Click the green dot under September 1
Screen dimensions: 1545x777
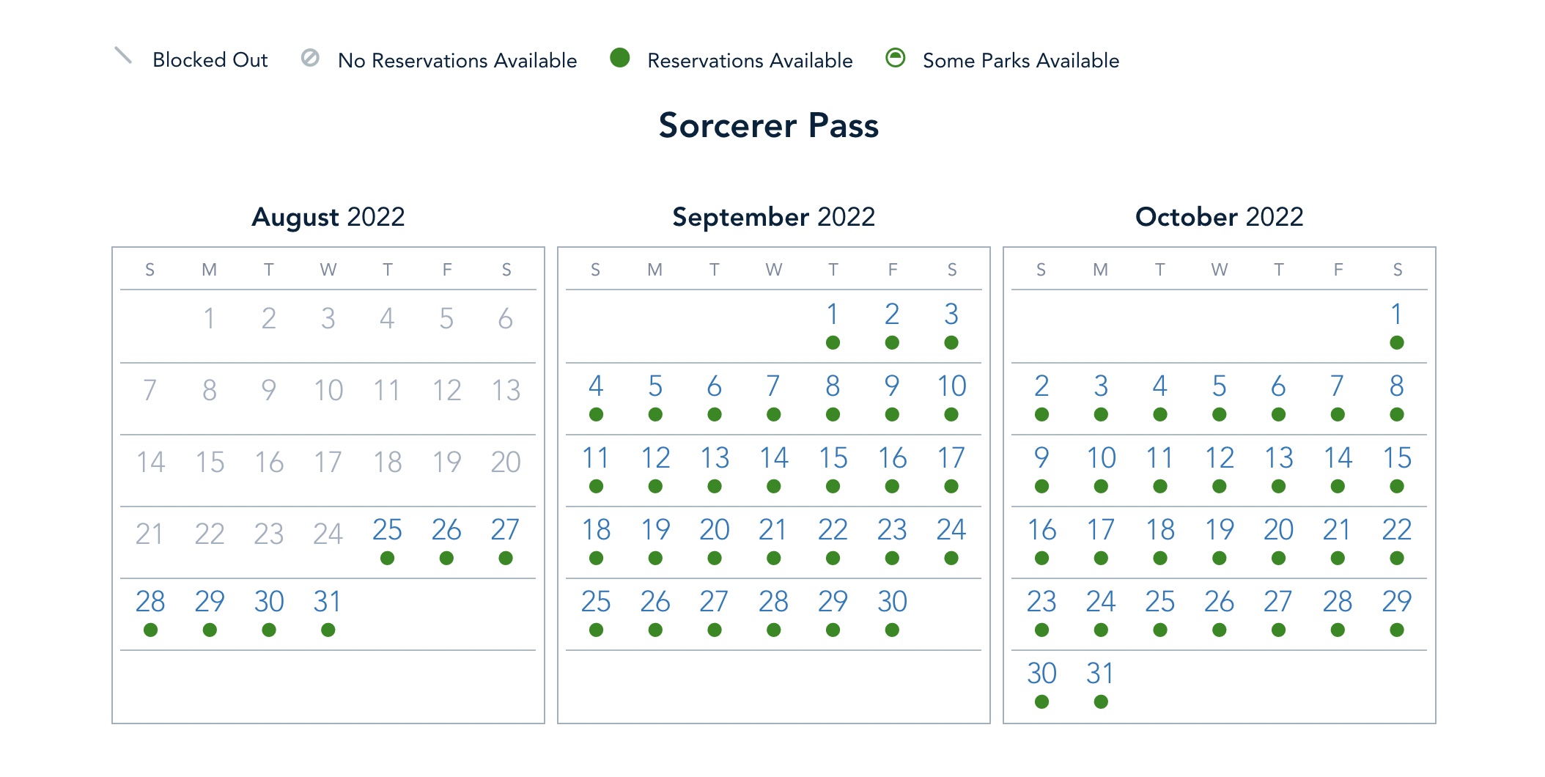click(833, 343)
